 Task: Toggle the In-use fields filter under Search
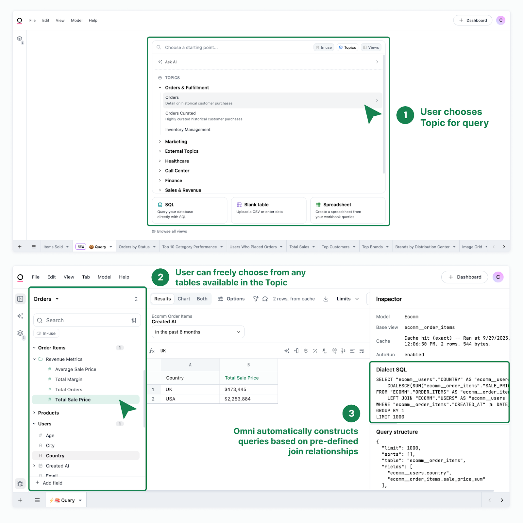coord(46,333)
